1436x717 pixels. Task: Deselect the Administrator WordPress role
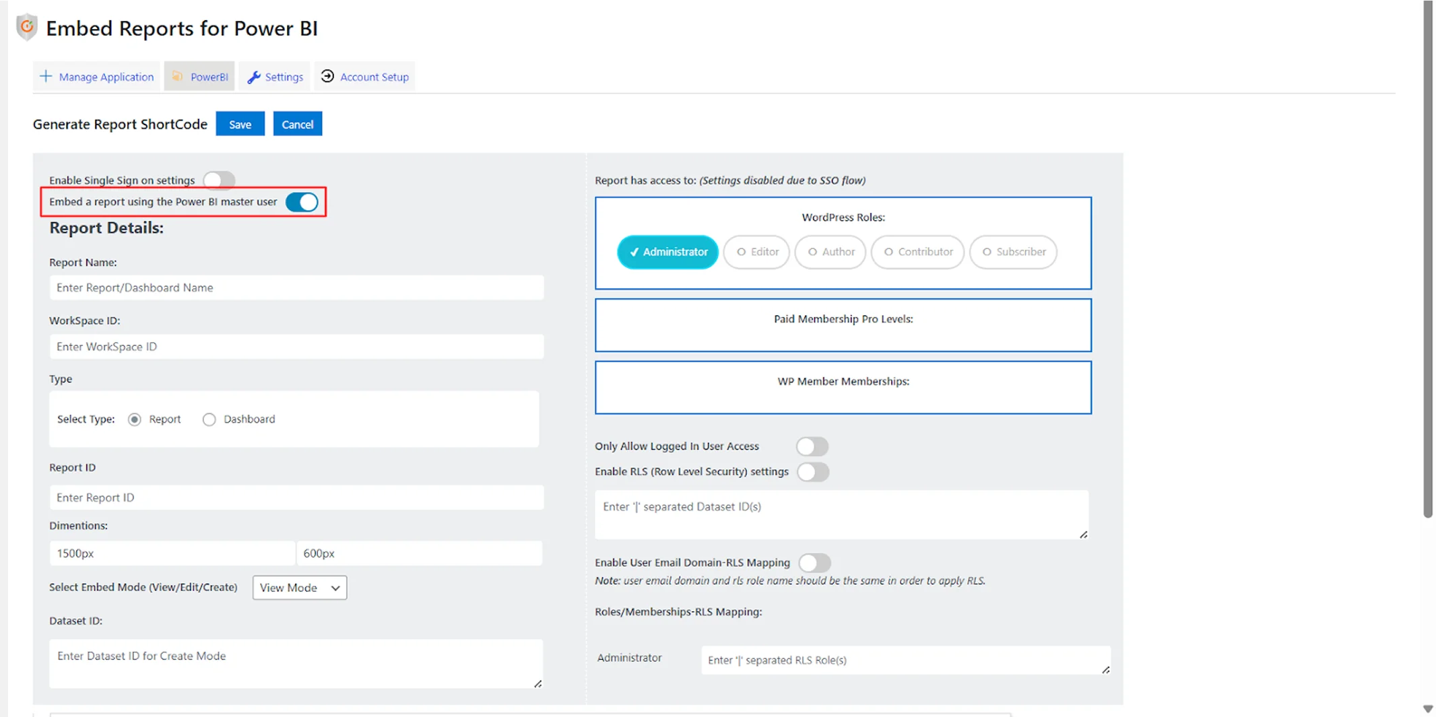tap(667, 252)
